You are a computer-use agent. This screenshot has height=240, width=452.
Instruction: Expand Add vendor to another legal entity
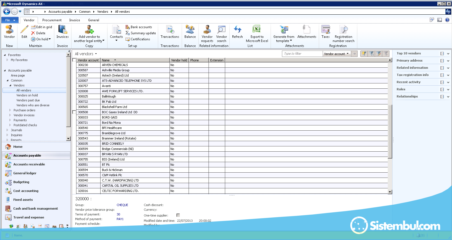coord(89,34)
